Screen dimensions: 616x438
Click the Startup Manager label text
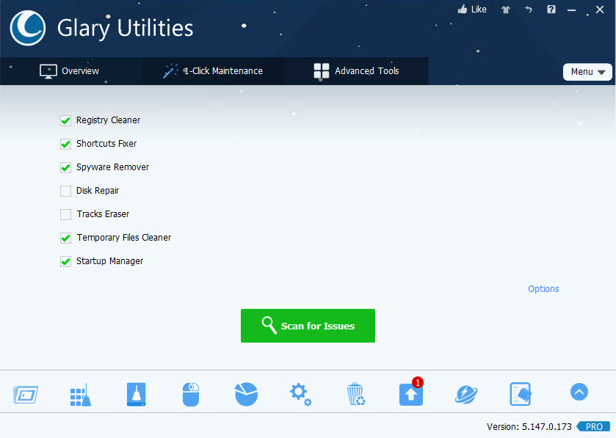tap(109, 261)
